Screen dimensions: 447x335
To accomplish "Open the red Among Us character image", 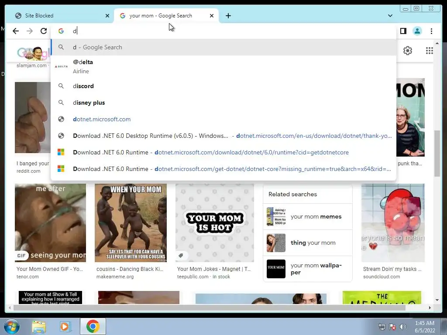I will coord(393,223).
